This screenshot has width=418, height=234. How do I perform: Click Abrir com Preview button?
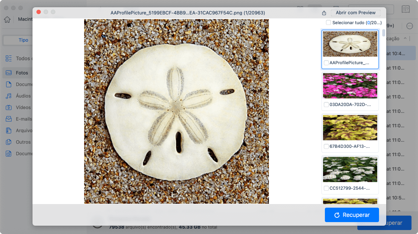coord(355,13)
